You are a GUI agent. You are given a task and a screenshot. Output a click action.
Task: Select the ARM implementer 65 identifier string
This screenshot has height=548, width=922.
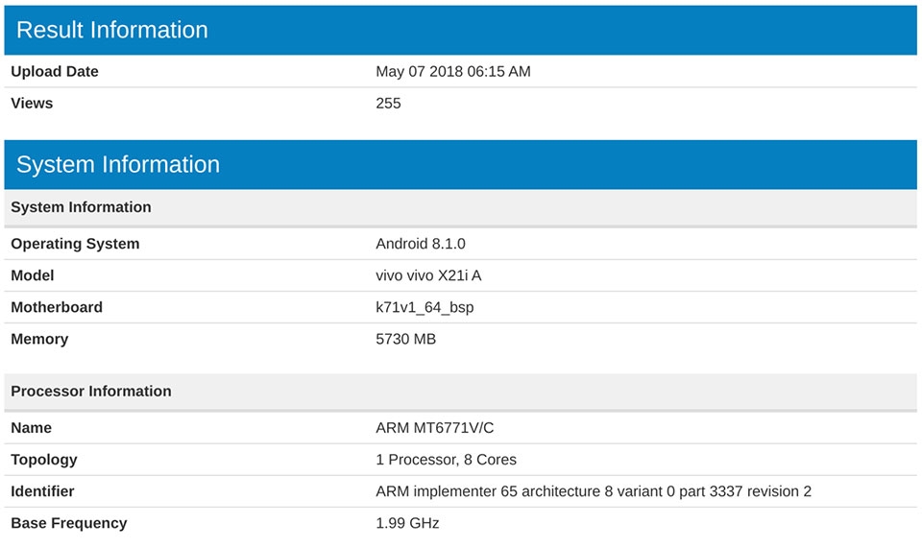tap(594, 491)
